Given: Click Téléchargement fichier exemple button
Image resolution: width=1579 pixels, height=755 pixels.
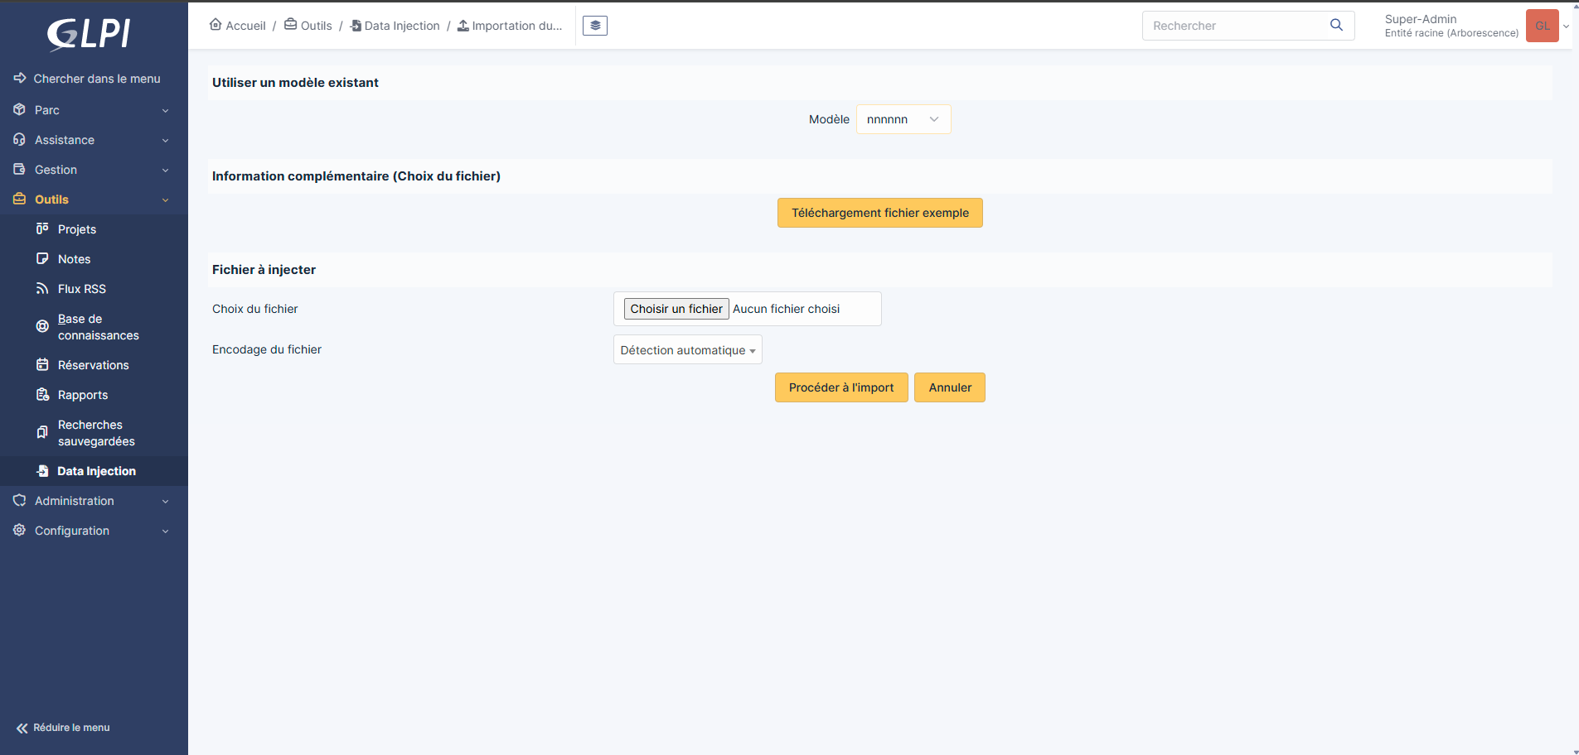Looking at the screenshot, I should click(879, 213).
